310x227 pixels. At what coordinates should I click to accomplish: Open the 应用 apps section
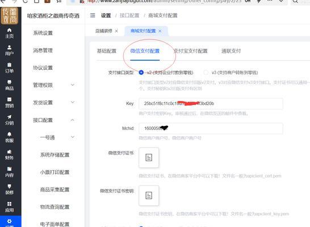point(9,207)
